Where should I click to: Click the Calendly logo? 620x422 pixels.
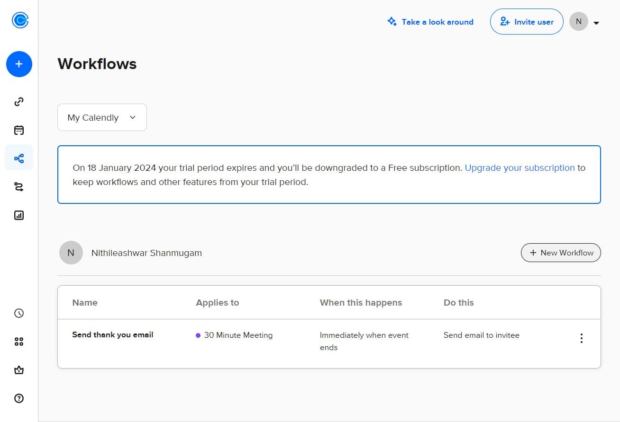[19, 20]
